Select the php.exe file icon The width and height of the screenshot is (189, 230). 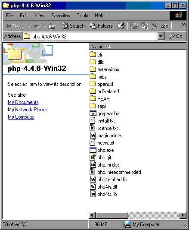[93, 150]
